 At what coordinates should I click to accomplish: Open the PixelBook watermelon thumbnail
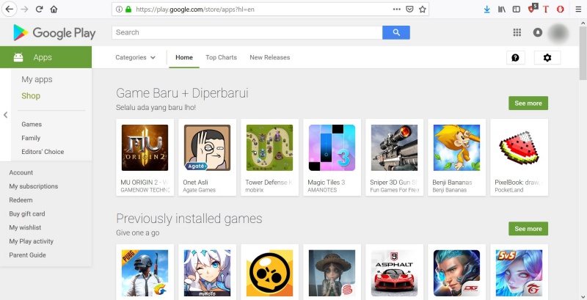(519, 147)
